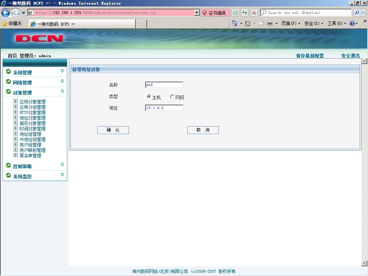
Task: Expand 系统监控 with its chevron
Action: [x=62, y=175]
